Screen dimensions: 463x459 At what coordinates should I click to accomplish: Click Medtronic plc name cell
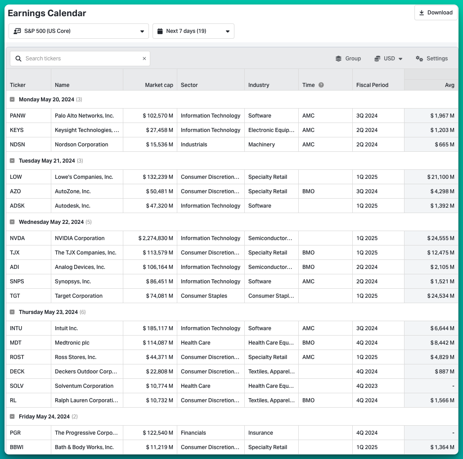(87, 342)
